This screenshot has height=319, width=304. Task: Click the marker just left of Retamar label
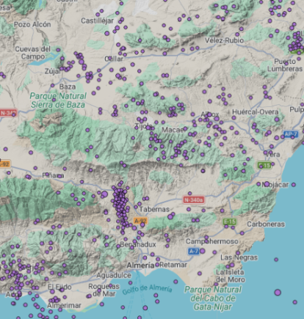coord(157,265)
